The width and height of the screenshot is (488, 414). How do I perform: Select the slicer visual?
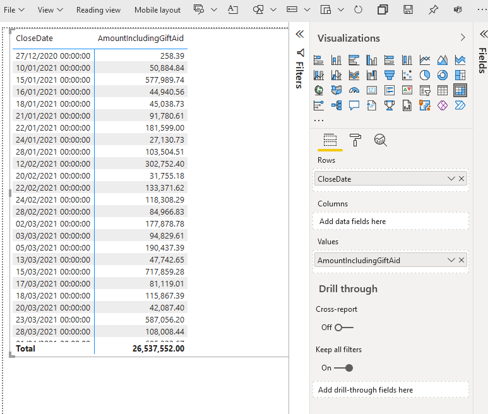(x=425, y=90)
